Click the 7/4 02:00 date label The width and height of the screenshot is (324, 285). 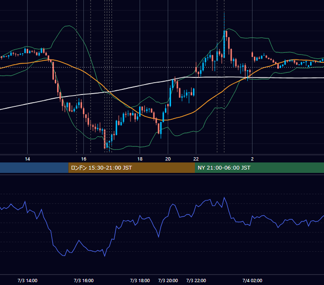[x=253, y=280]
